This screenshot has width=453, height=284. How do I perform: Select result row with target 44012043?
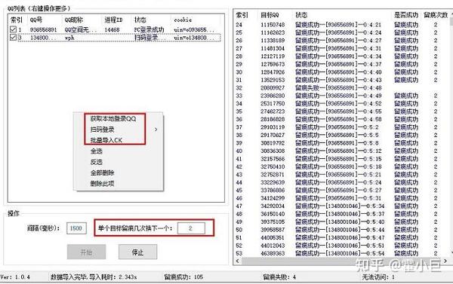[341, 246]
